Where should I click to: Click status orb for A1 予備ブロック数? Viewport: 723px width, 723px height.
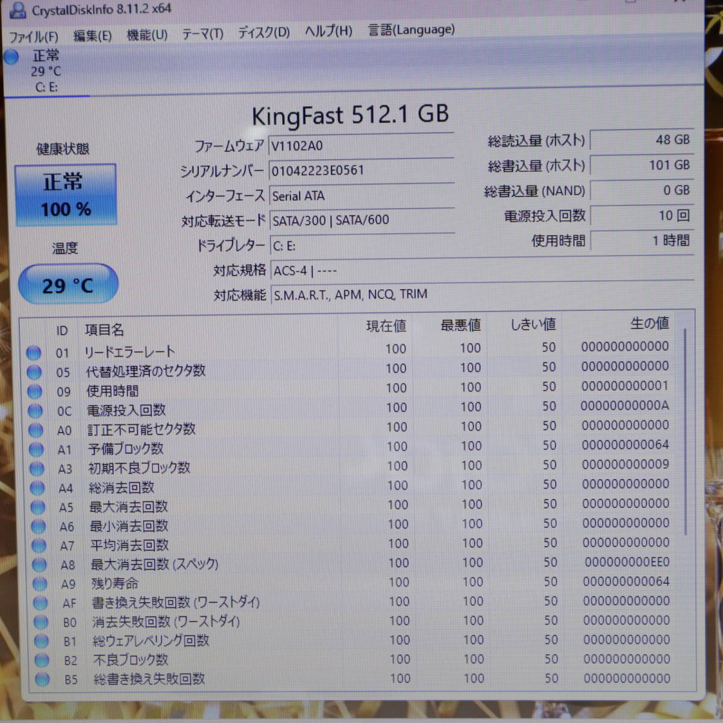(x=37, y=449)
